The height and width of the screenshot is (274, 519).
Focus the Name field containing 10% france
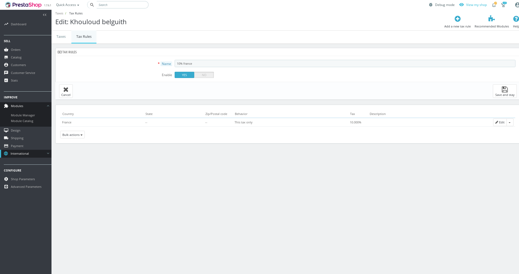pos(345,64)
